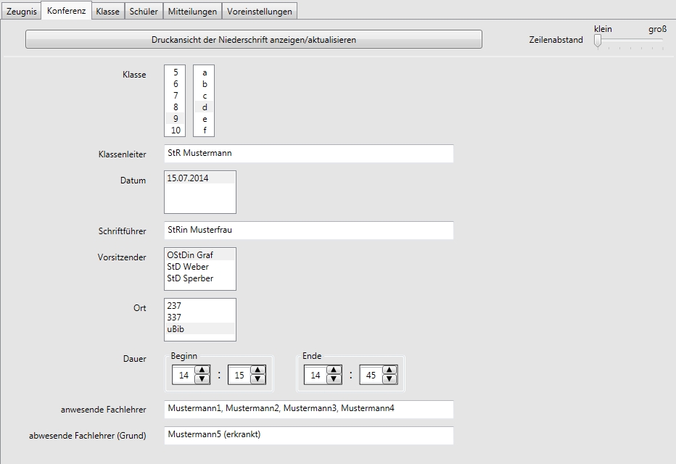
Task: Increase the Beginn minutes stepper value
Action: point(257,370)
